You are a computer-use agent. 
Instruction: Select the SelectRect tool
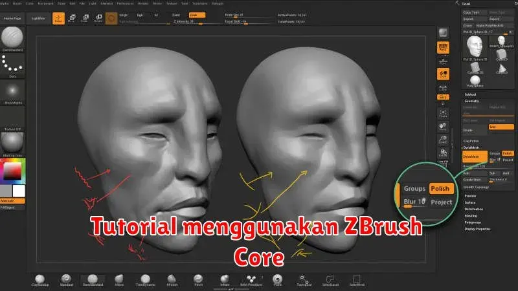click(357, 281)
